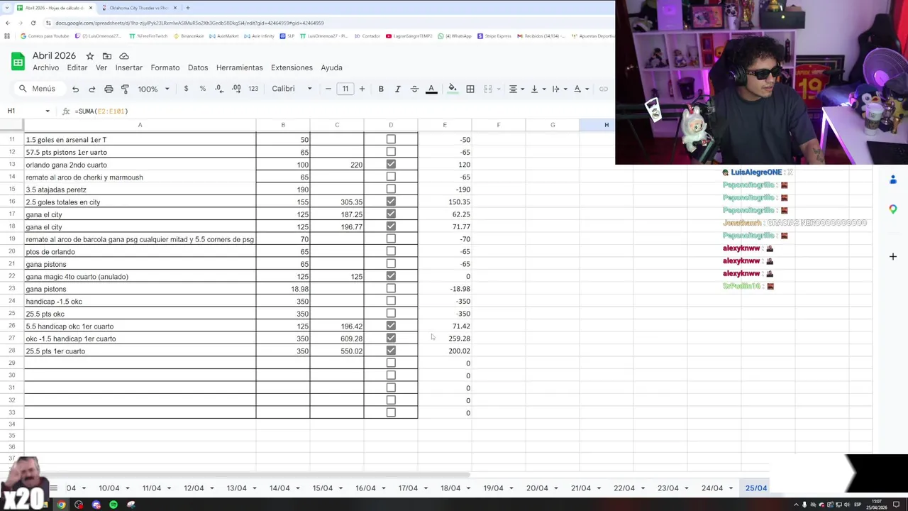The width and height of the screenshot is (908, 511).
Task: Increase font size with plus button
Action: (362, 89)
